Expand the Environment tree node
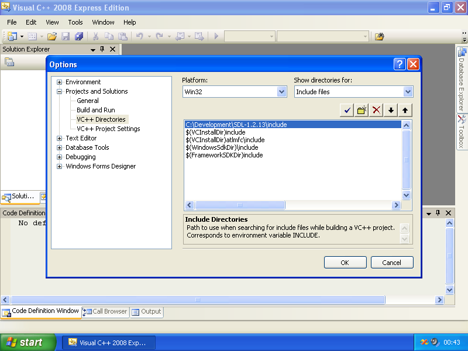This screenshot has height=351, width=468. tap(60, 82)
